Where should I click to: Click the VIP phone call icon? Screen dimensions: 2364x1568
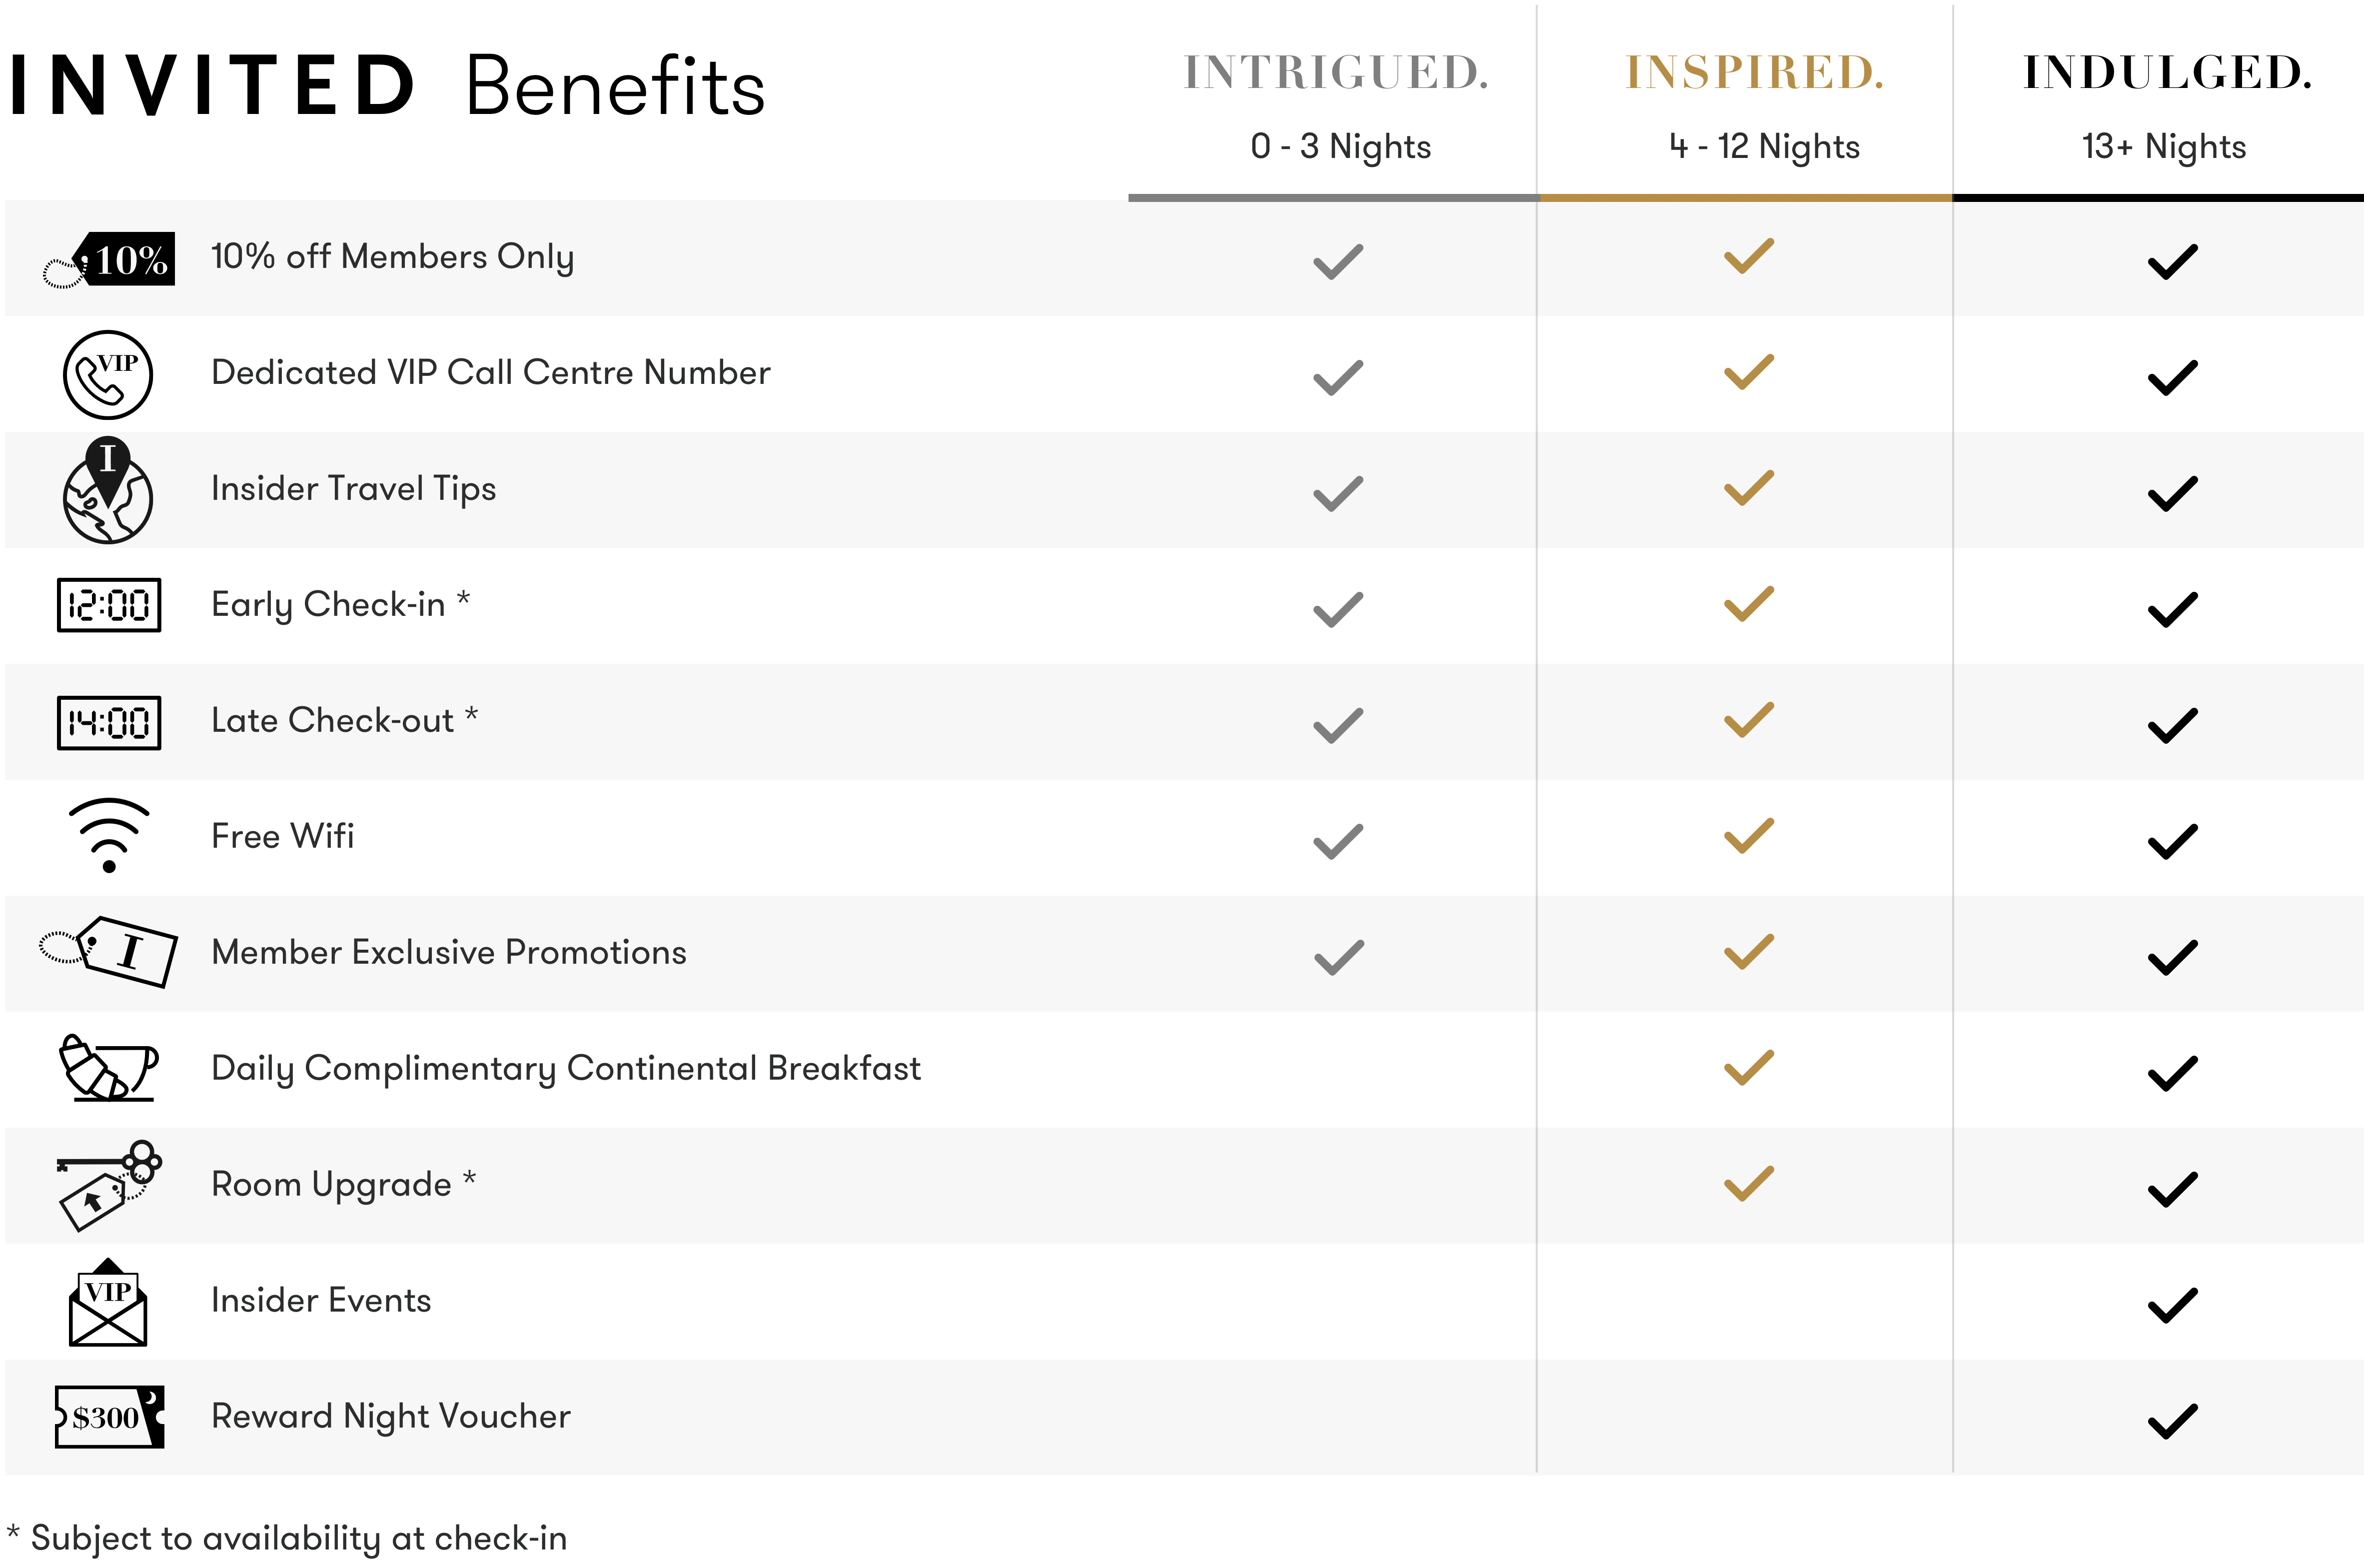point(108,375)
